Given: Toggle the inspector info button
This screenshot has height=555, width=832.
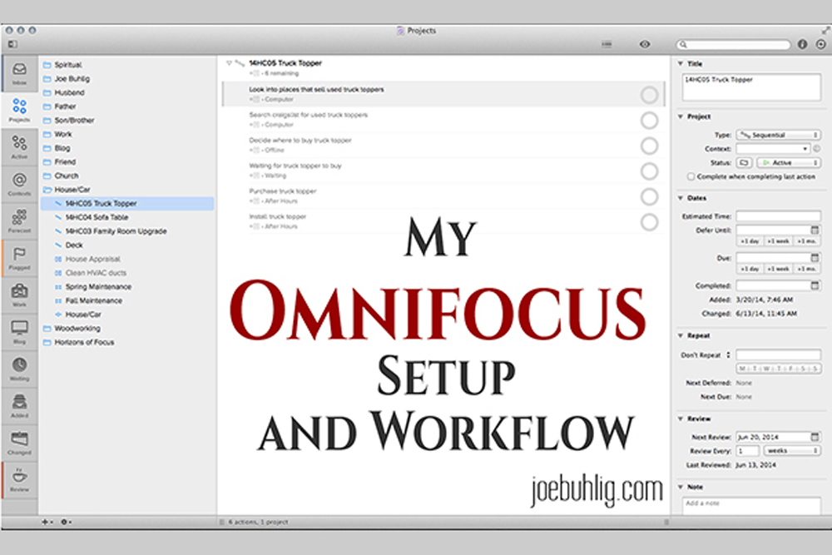Looking at the screenshot, I should [x=802, y=45].
